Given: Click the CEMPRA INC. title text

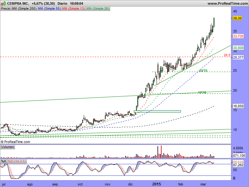Looking at the screenshot, I should click(18, 3).
